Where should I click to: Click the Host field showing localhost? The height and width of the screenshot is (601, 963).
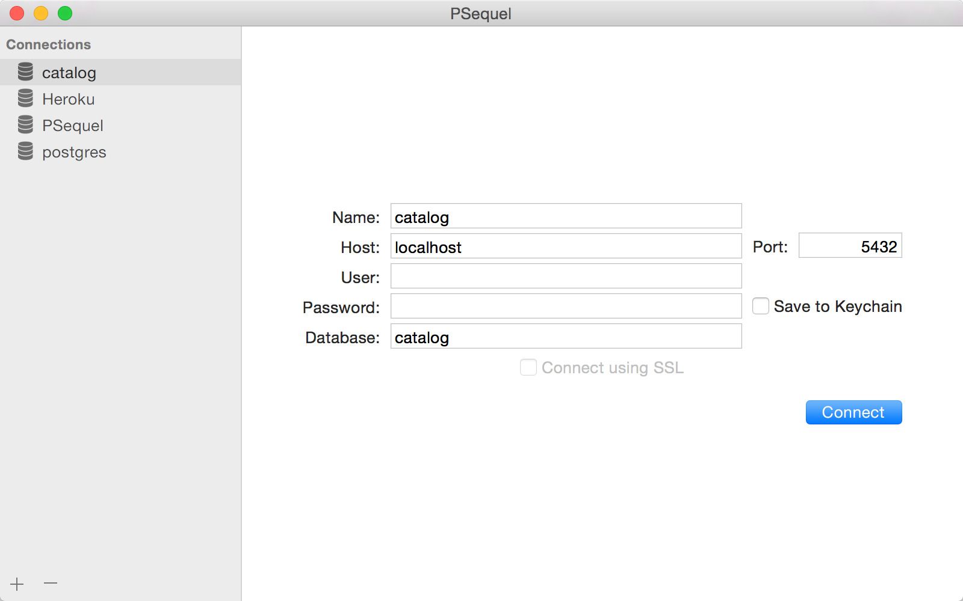tap(565, 246)
